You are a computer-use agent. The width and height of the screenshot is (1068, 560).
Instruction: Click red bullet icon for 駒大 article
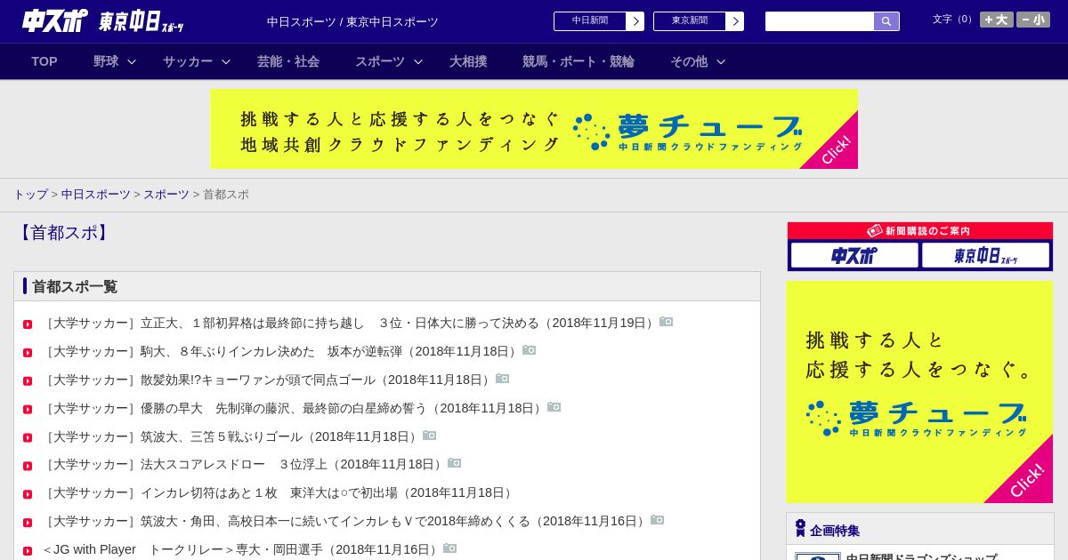coord(28,353)
